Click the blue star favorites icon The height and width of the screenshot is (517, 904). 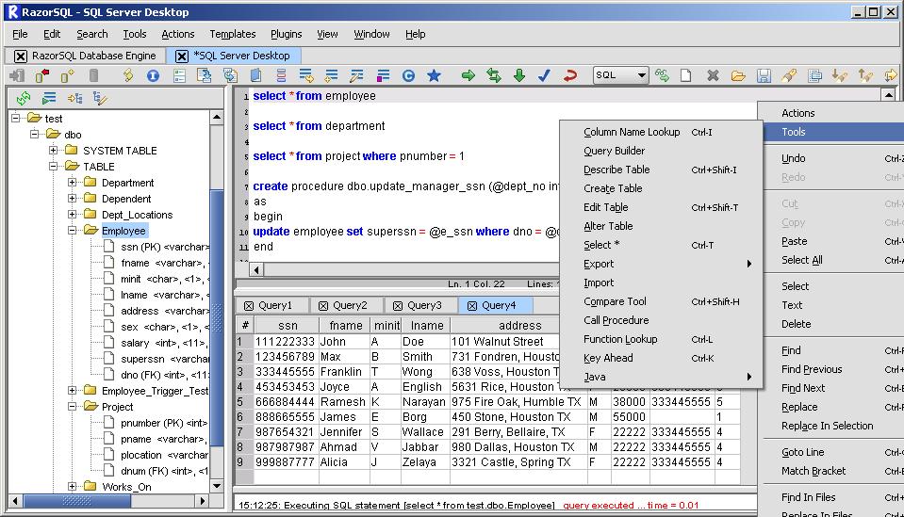point(434,75)
